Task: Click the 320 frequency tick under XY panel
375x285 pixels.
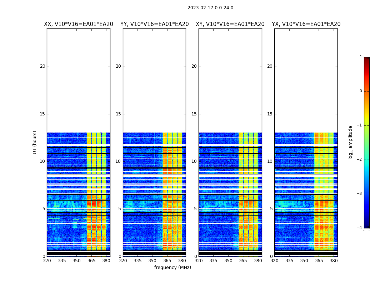Action: [x=199, y=261]
